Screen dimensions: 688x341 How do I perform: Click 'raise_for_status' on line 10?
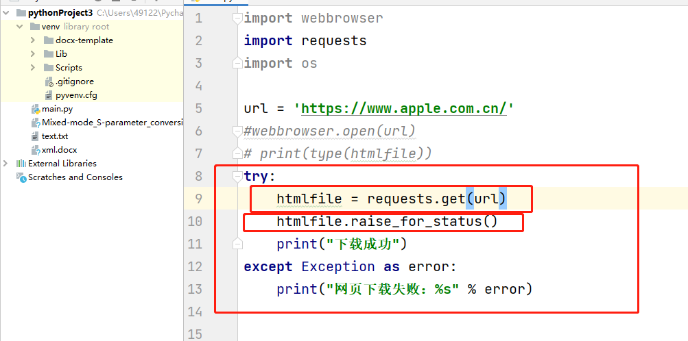coord(416,221)
